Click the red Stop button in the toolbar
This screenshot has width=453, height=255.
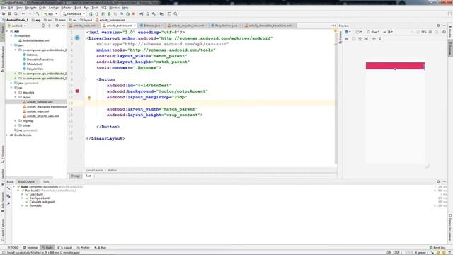134,14
